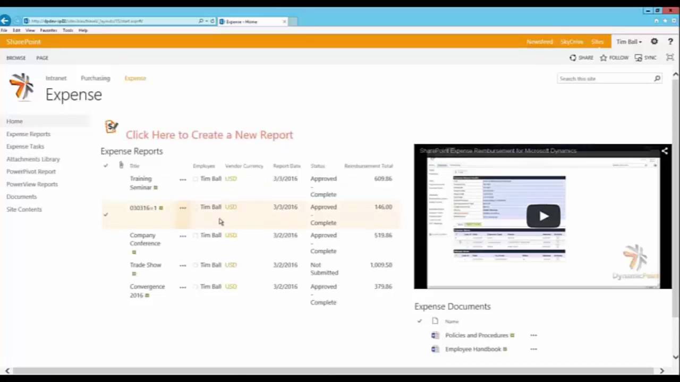Open the Employee Handbook ellipsis menu

point(533,349)
